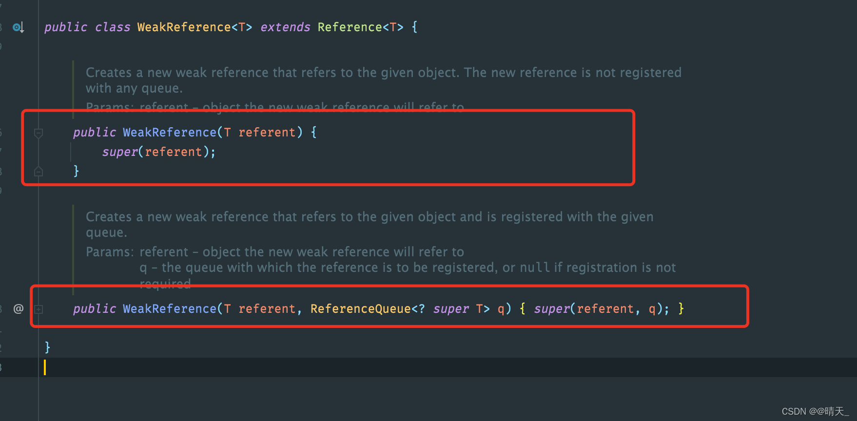857x421 pixels.
Task: Click the 'T referent' parameter of first constructor
Action: (260, 133)
